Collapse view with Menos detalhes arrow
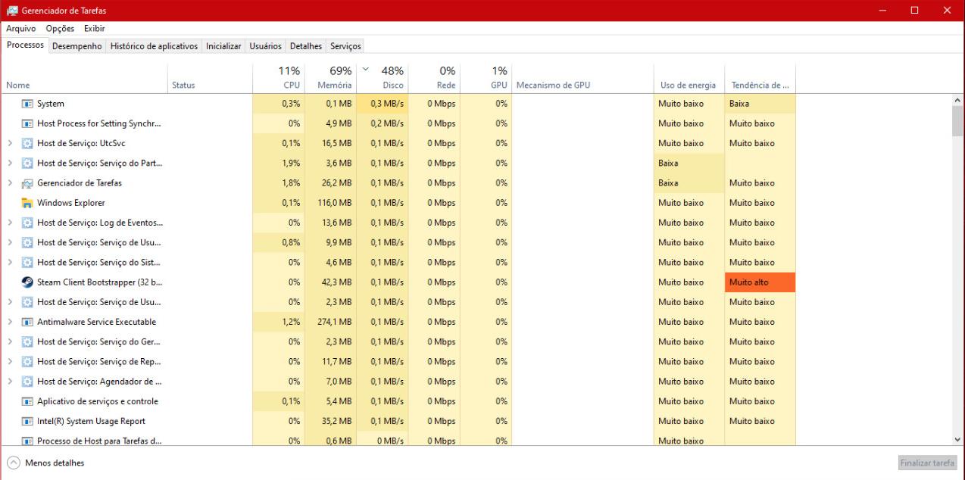This screenshot has width=965, height=480. pos(14,463)
